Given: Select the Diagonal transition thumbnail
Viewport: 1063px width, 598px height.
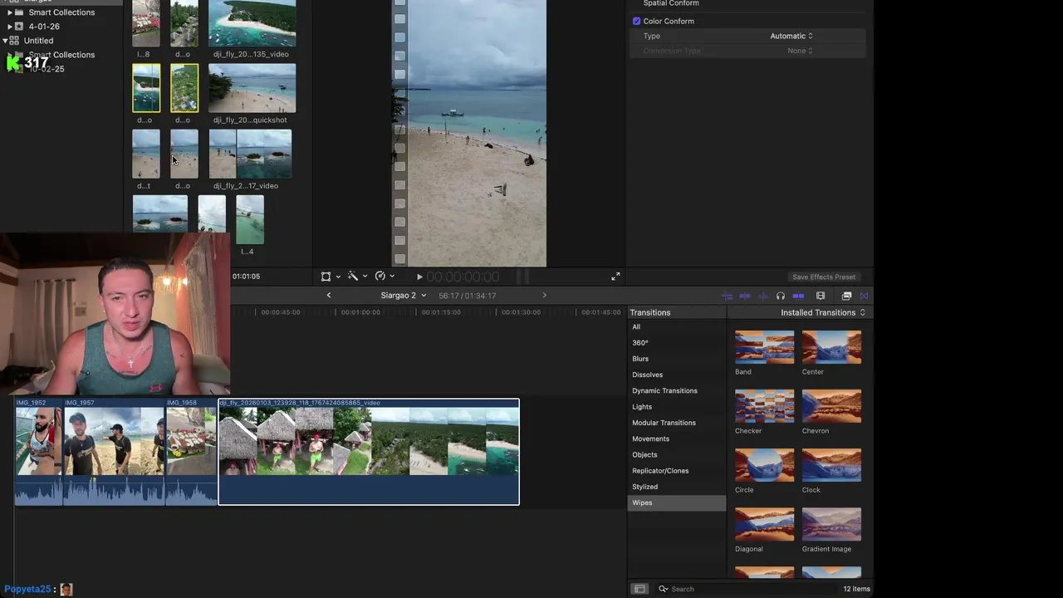Looking at the screenshot, I should (765, 524).
